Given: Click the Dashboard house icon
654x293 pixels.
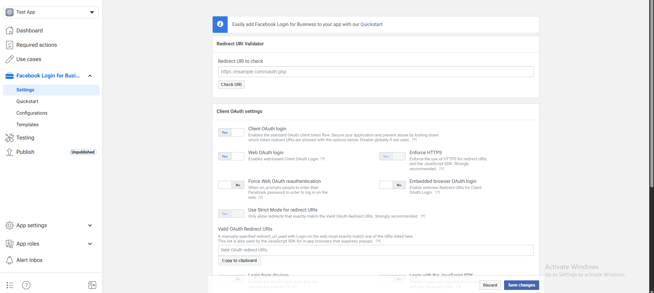Looking at the screenshot, I should click(10, 30).
